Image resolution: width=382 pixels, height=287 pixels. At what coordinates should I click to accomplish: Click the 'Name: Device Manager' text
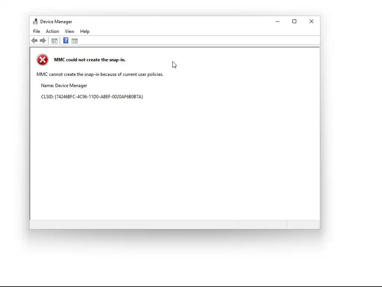pos(64,86)
